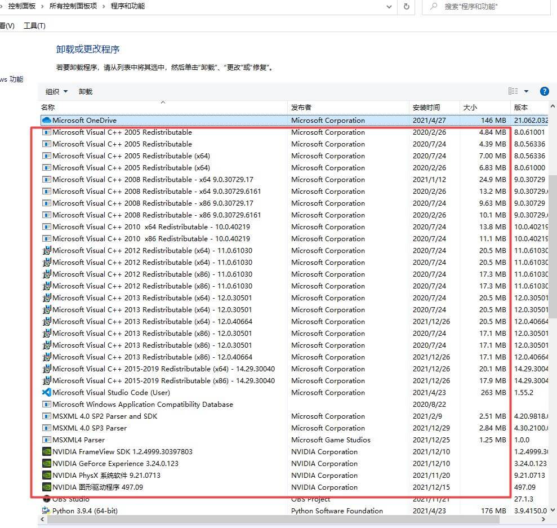Click the 263 MB size cell
The width and height of the screenshot is (557, 528).
click(493, 392)
